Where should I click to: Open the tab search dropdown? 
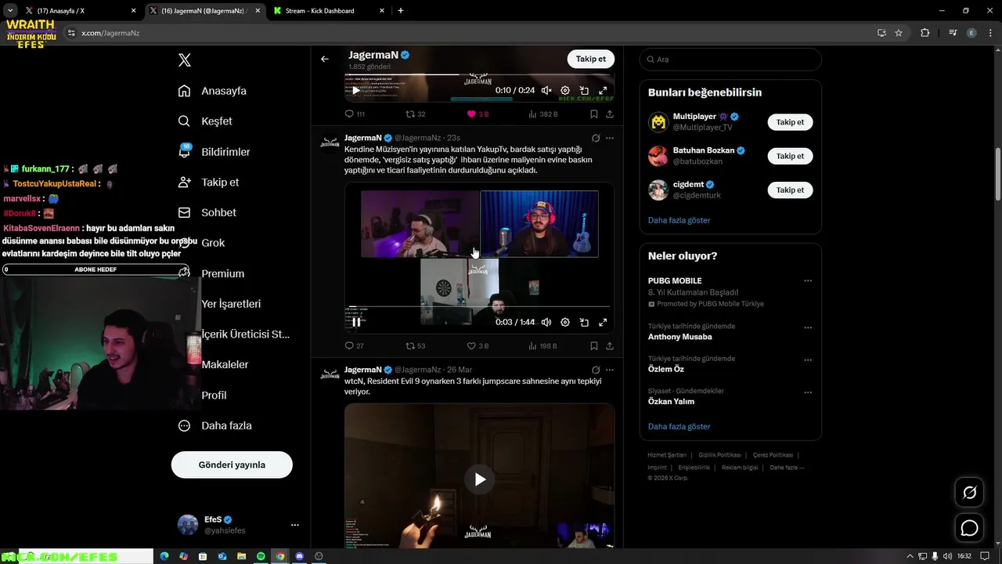click(x=9, y=11)
